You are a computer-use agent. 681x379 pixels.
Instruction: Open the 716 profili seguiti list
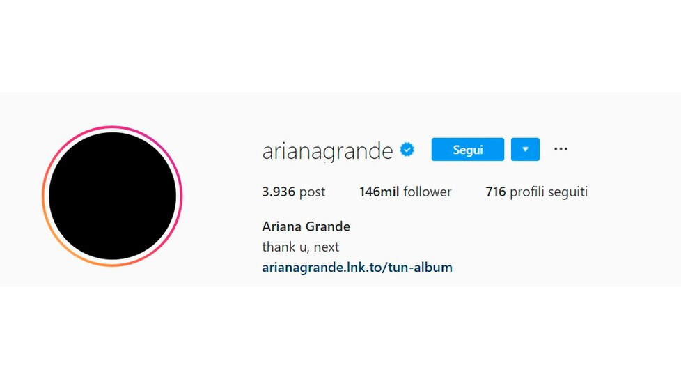pos(536,192)
